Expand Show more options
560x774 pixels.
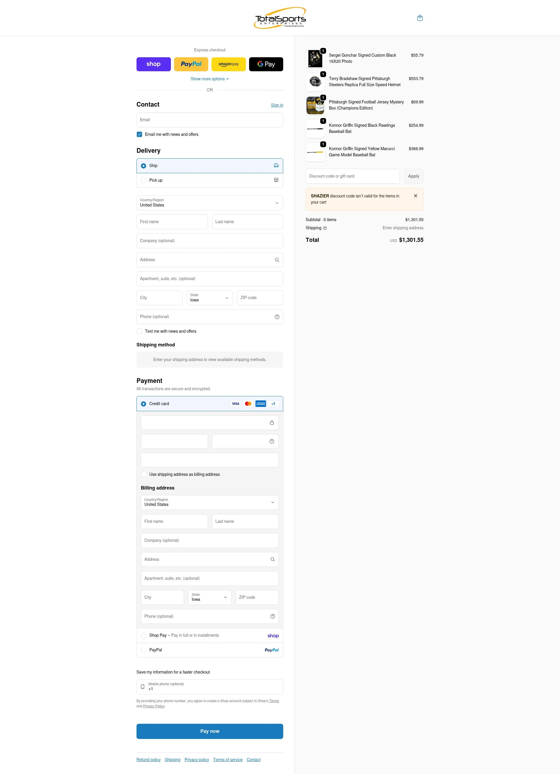coord(210,79)
